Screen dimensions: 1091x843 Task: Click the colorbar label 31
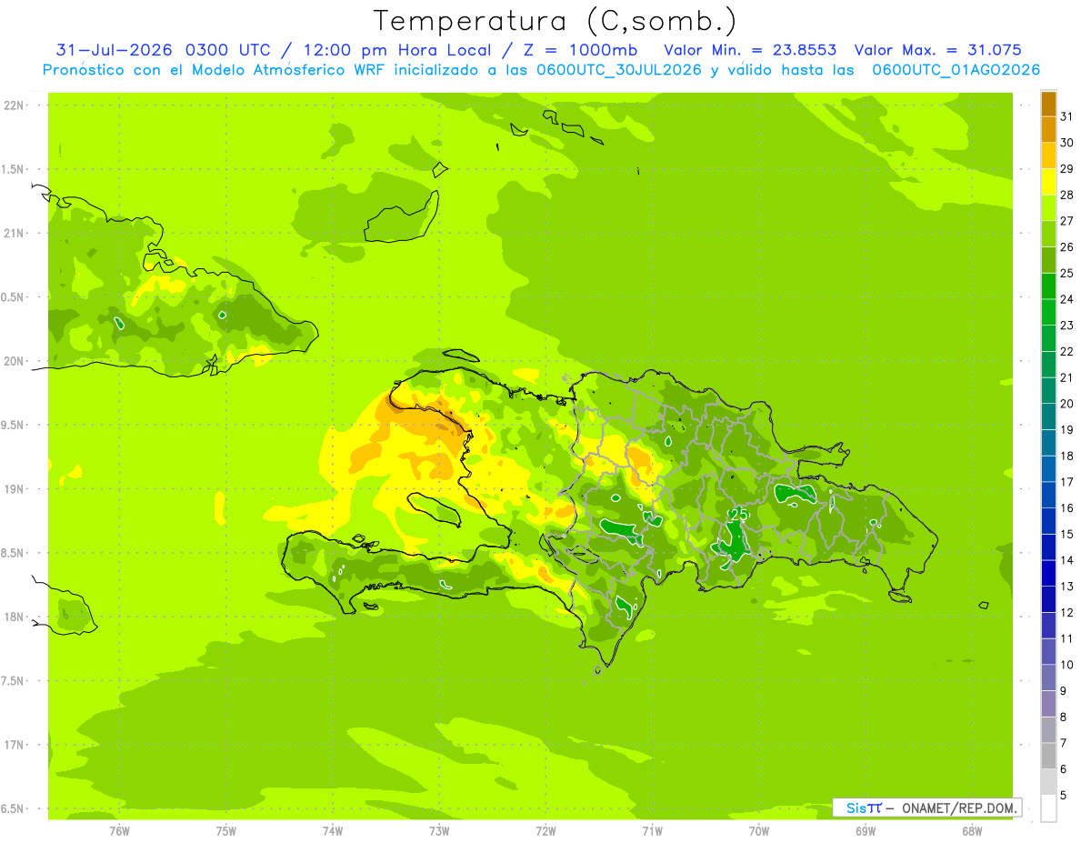[1067, 116]
